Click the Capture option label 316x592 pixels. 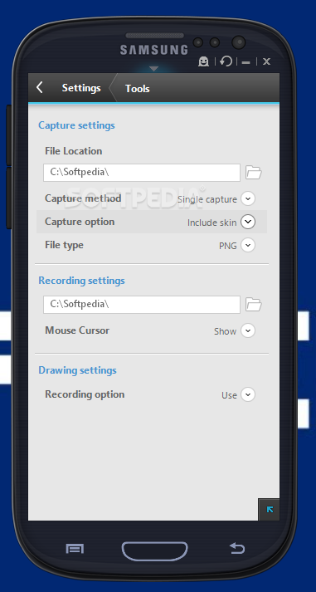point(80,222)
